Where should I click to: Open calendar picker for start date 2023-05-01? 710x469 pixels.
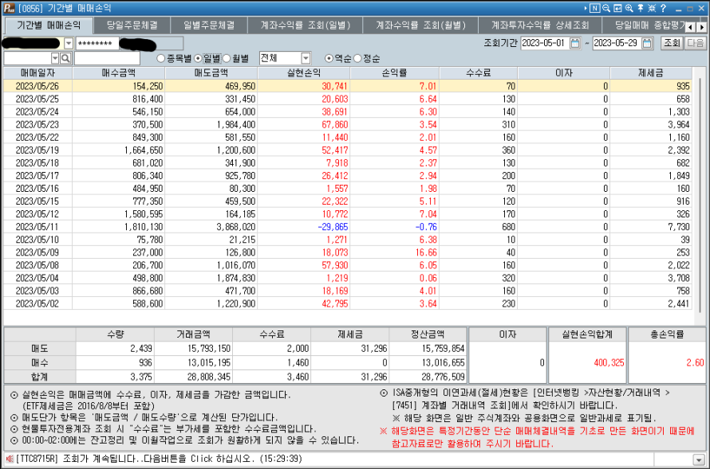click(x=576, y=43)
